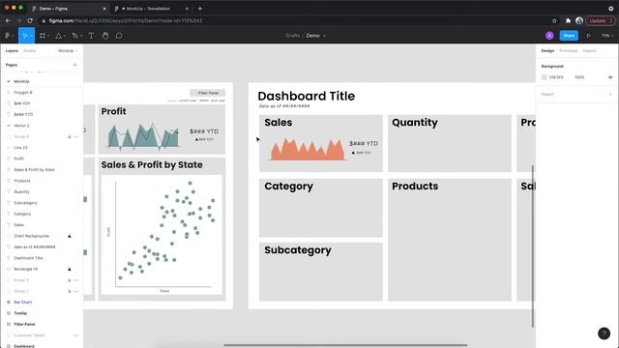The width and height of the screenshot is (619, 348).
Task: Unlock the Rectangle 14 layer
Action: coord(70,269)
